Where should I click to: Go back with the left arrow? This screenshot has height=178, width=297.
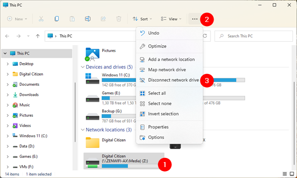pos(7,36)
